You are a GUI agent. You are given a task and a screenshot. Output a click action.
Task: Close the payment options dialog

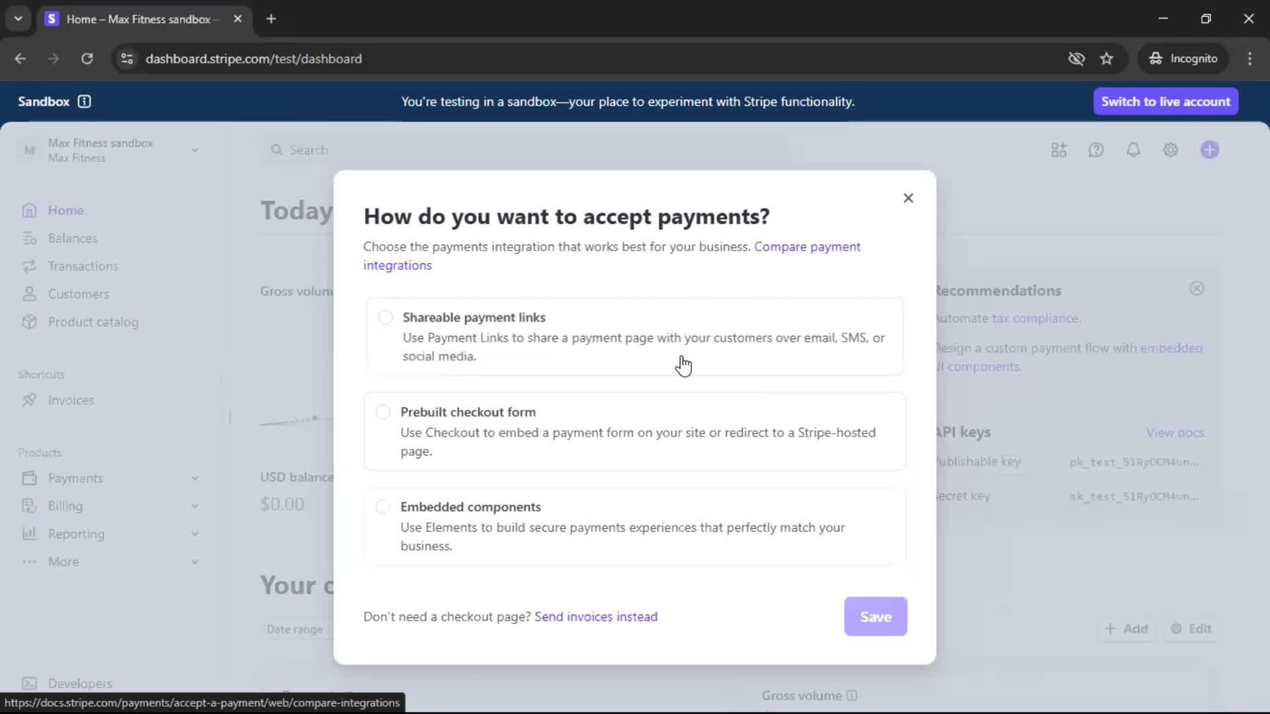tap(908, 198)
